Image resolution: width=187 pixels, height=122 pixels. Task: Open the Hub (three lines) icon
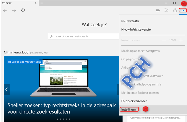coord(158,11)
